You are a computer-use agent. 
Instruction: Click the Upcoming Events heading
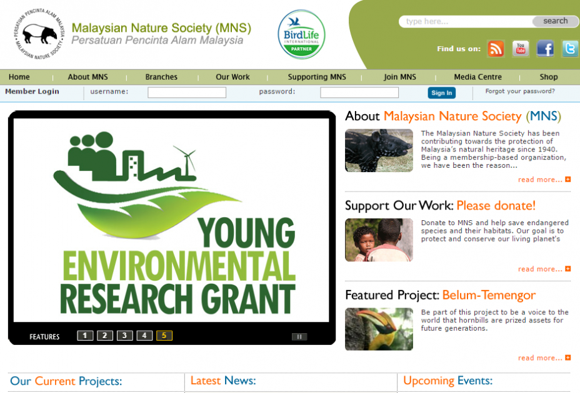448,381
